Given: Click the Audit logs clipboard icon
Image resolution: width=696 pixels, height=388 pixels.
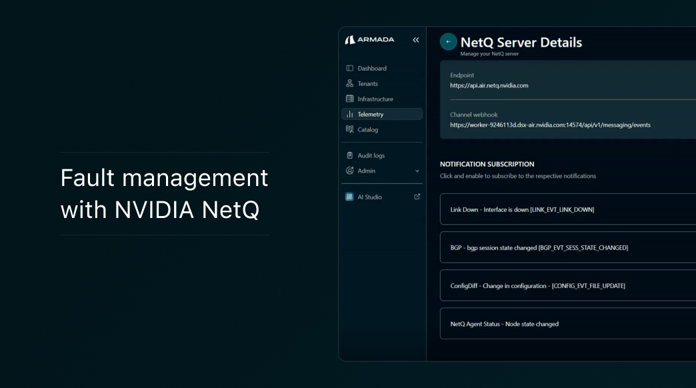Looking at the screenshot, I should point(350,155).
